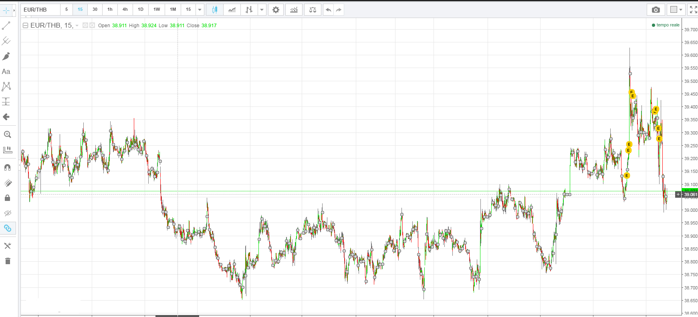
Task: Expand the chart style dropdown arrow
Action: (x=262, y=10)
